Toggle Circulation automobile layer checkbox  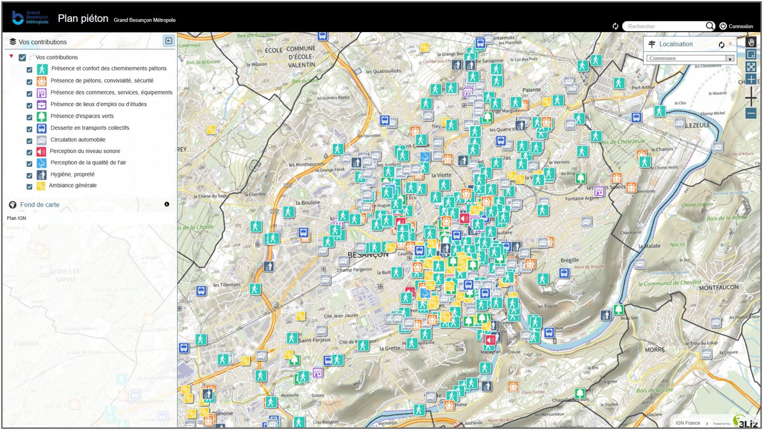[29, 140]
